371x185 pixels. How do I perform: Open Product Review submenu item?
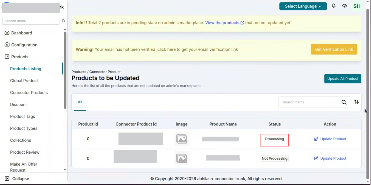(25, 152)
